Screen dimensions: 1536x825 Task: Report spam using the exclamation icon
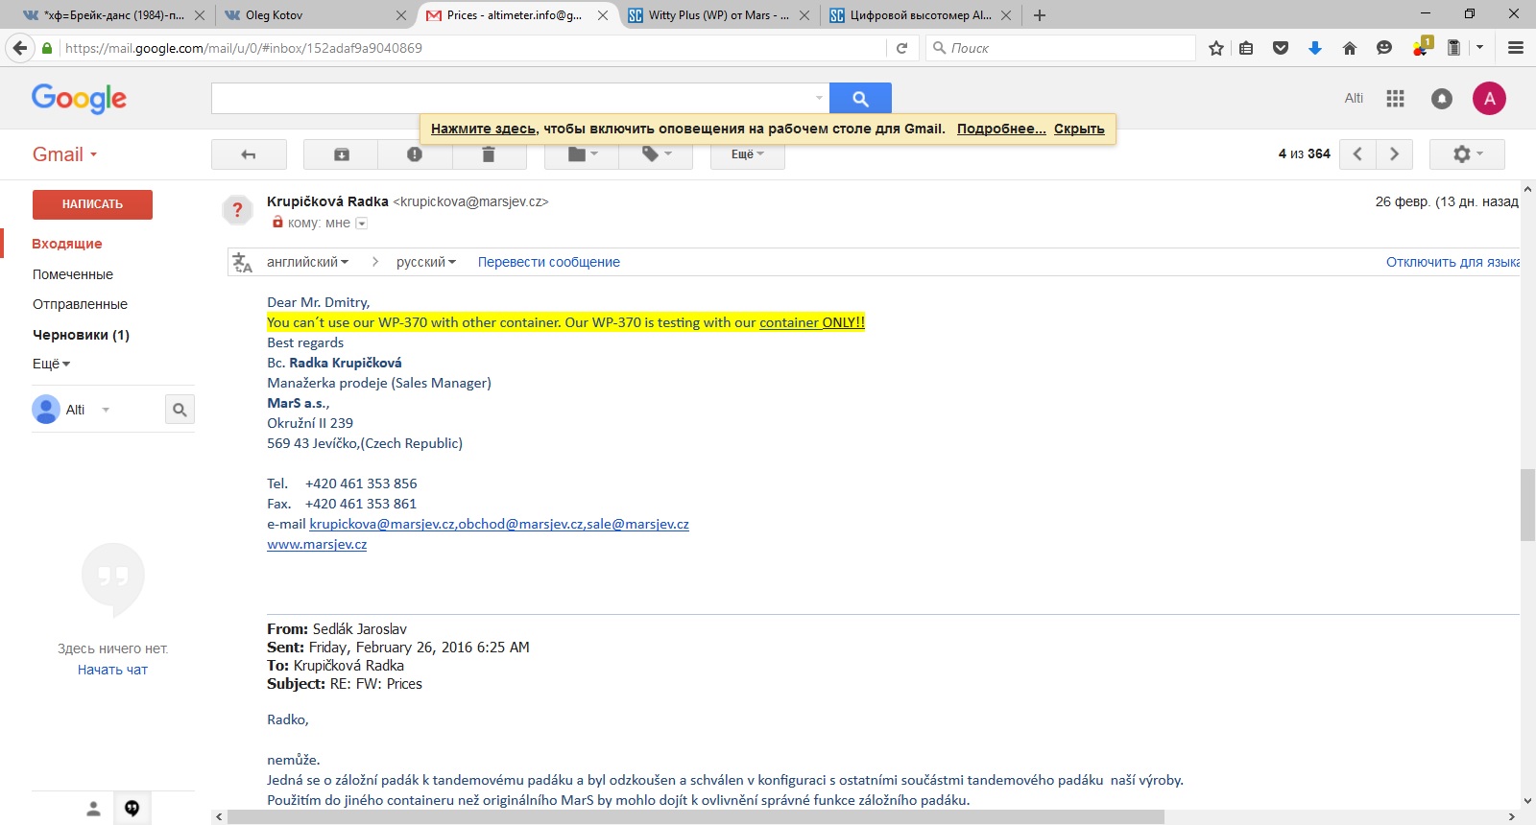click(415, 154)
